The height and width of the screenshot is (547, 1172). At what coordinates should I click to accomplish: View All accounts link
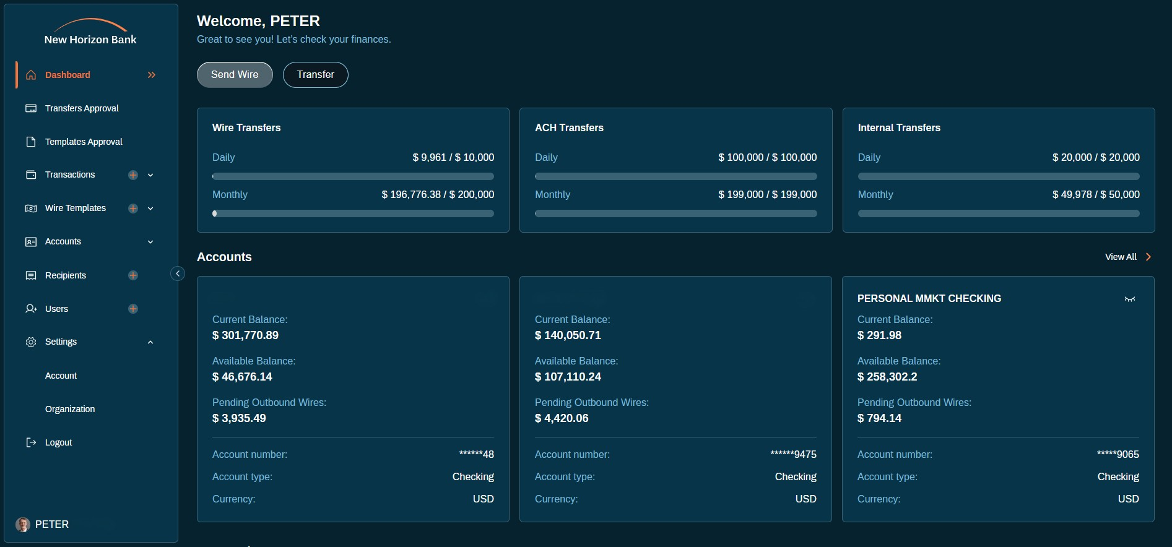click(1127, 257)
